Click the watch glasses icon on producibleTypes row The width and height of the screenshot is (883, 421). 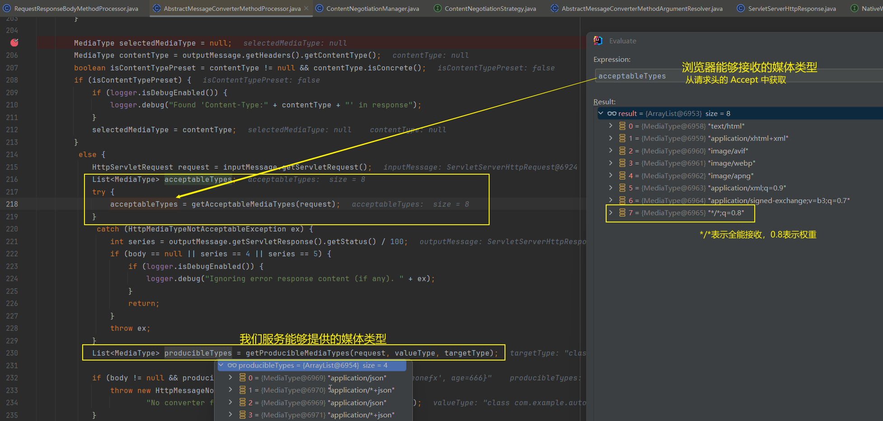pos(232,365)
